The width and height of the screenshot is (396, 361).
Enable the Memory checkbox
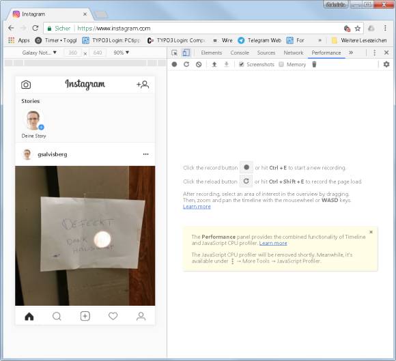[x=281, y=64]
